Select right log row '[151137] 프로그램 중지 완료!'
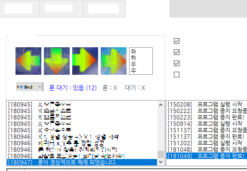The width and height of the screenshot is (247, 171). 207,137
